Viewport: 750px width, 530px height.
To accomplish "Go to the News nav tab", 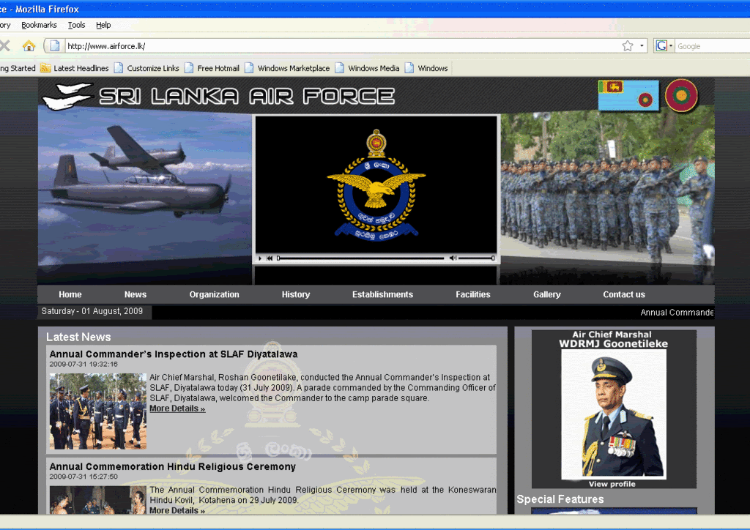I will [x=135, y=294].
